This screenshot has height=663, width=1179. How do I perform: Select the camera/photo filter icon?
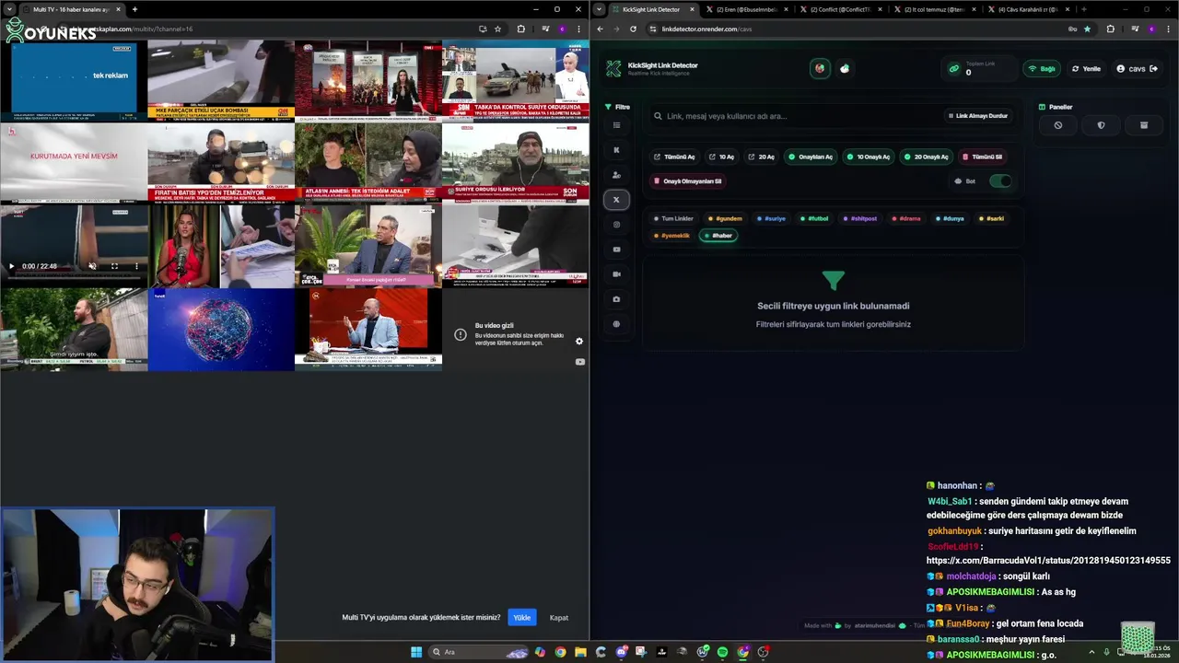pos(616,299)
